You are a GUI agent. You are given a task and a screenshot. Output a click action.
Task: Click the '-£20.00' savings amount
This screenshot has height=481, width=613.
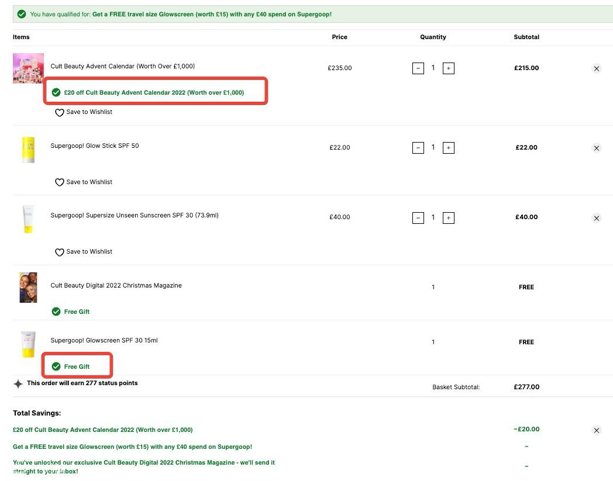pyautogui.click(x=526, y=429)
